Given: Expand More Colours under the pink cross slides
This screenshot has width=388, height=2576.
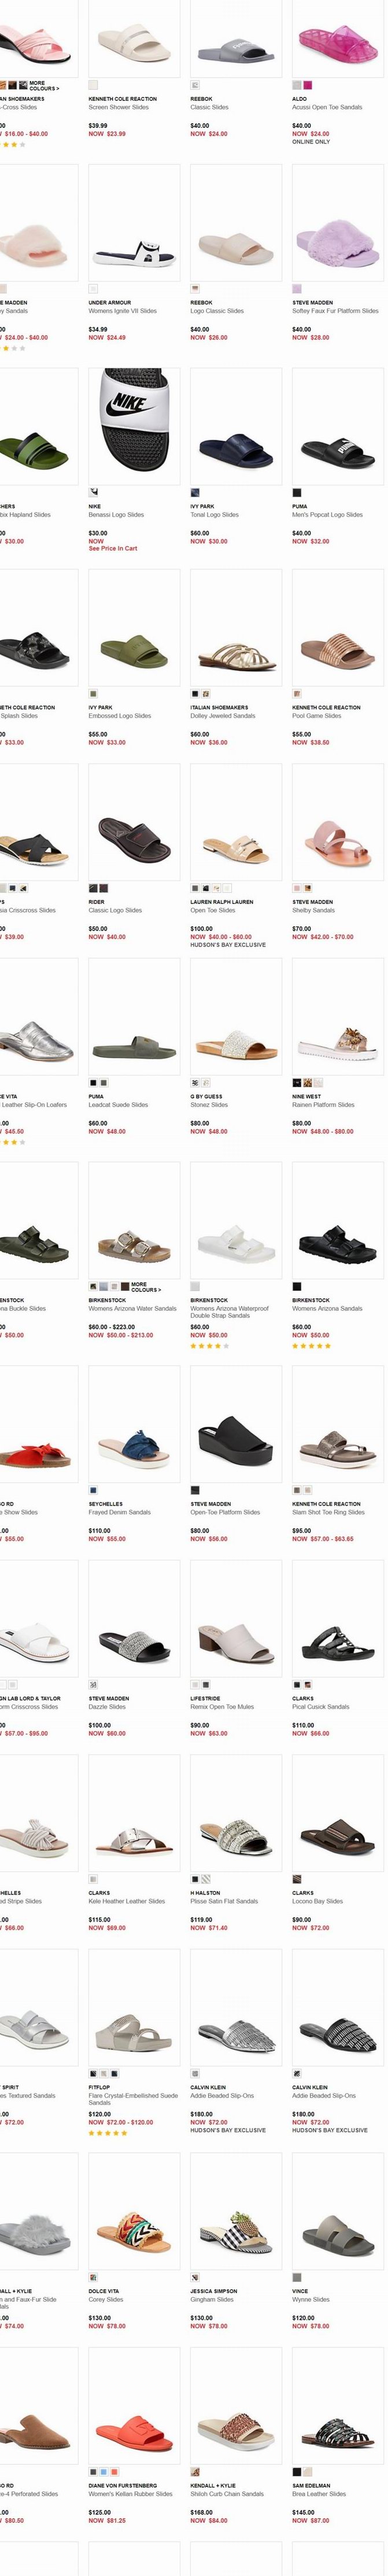Looking at the screenshot, I should pos(43,86).
